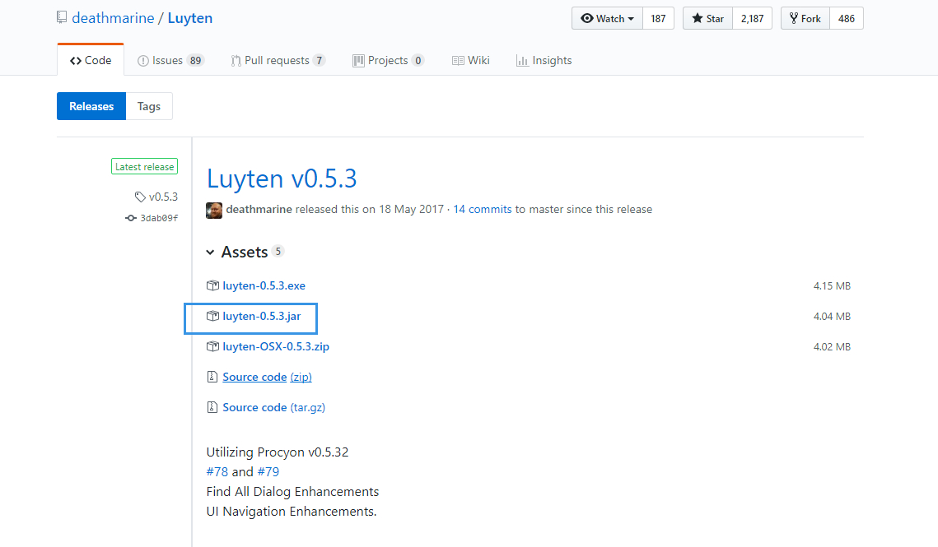Open the Pull requests tab

[278, 60]
